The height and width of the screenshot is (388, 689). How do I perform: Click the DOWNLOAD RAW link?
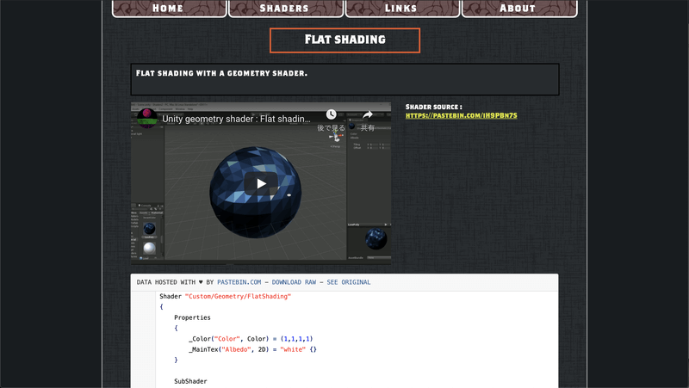click(x=294, y=282)
